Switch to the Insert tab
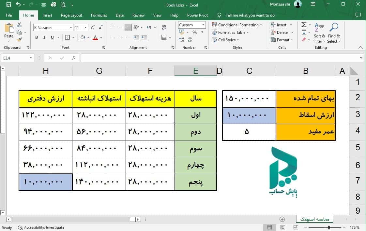366x231 pixels. pyautogui.click(x=47, y=15)
